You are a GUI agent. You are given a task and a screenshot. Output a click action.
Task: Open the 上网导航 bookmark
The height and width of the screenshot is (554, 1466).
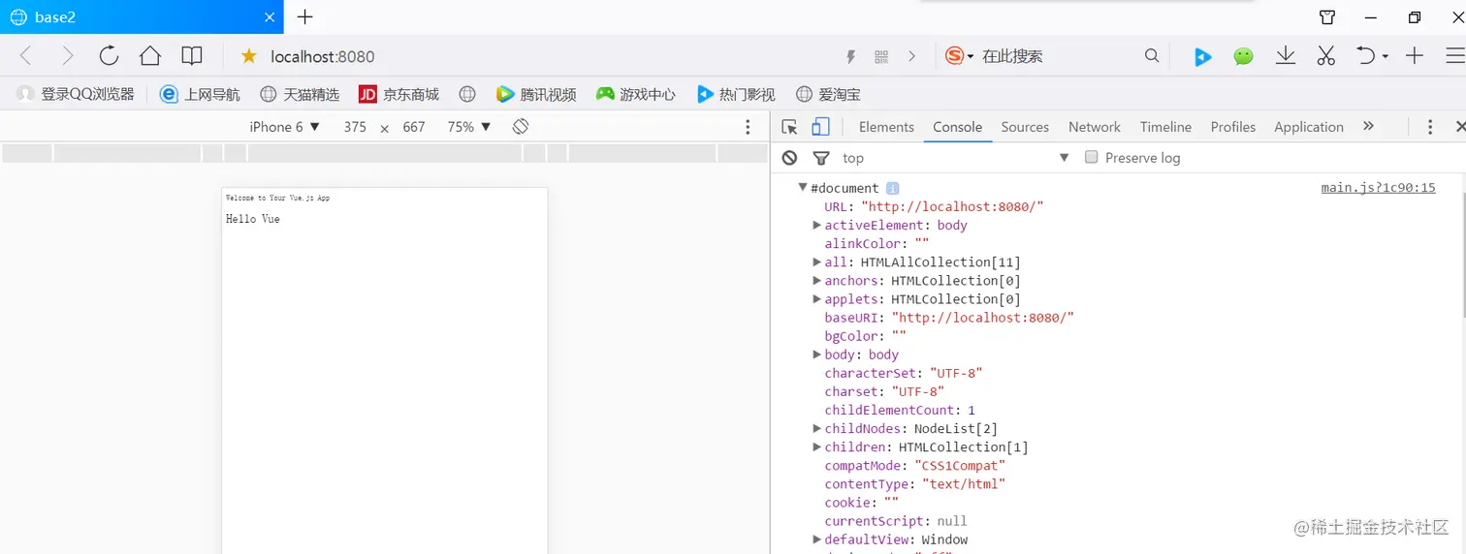(201, 94)
